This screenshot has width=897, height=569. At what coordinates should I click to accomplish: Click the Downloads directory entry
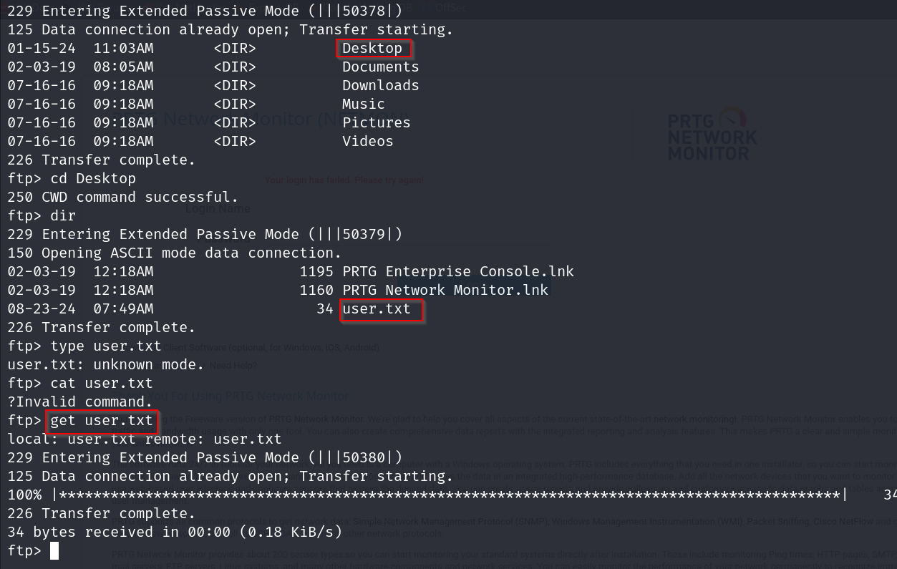pos(380,85)
